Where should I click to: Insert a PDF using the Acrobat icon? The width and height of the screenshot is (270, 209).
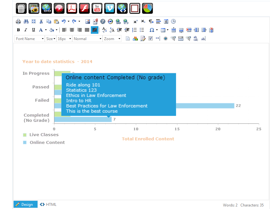72,8
